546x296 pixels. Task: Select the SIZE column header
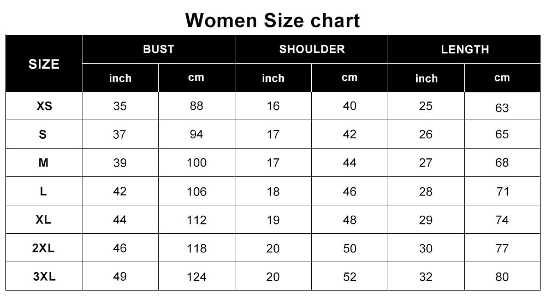(x=44, y=64)
